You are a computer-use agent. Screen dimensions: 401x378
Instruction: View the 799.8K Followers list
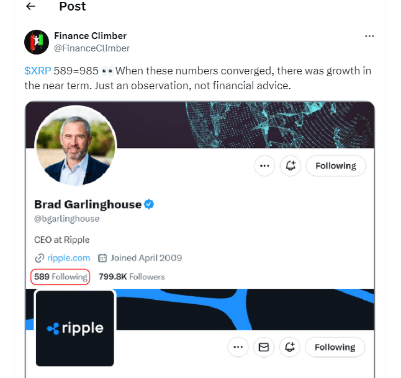click(132, 276)
